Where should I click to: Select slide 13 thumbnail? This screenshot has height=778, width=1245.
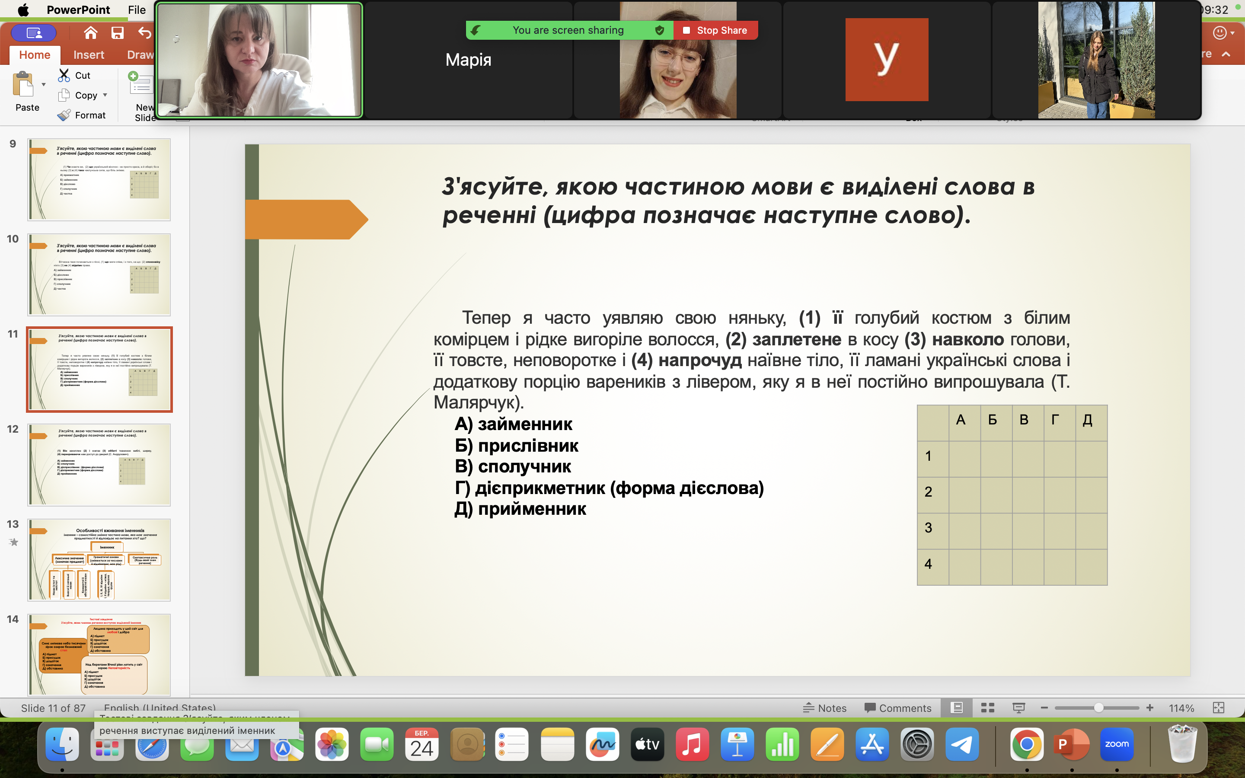[99, 560]
